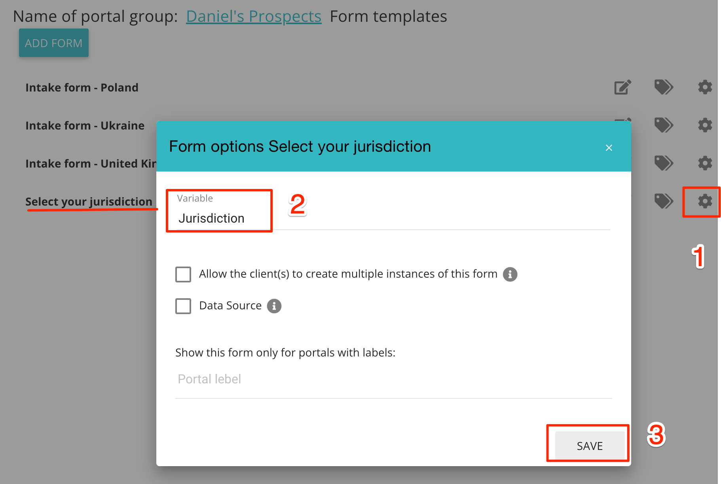Image resolution: width=721 pixels, height=484 pixels.
Task: Show info tooltip for Data Source
Action: [x=274, y=306]
